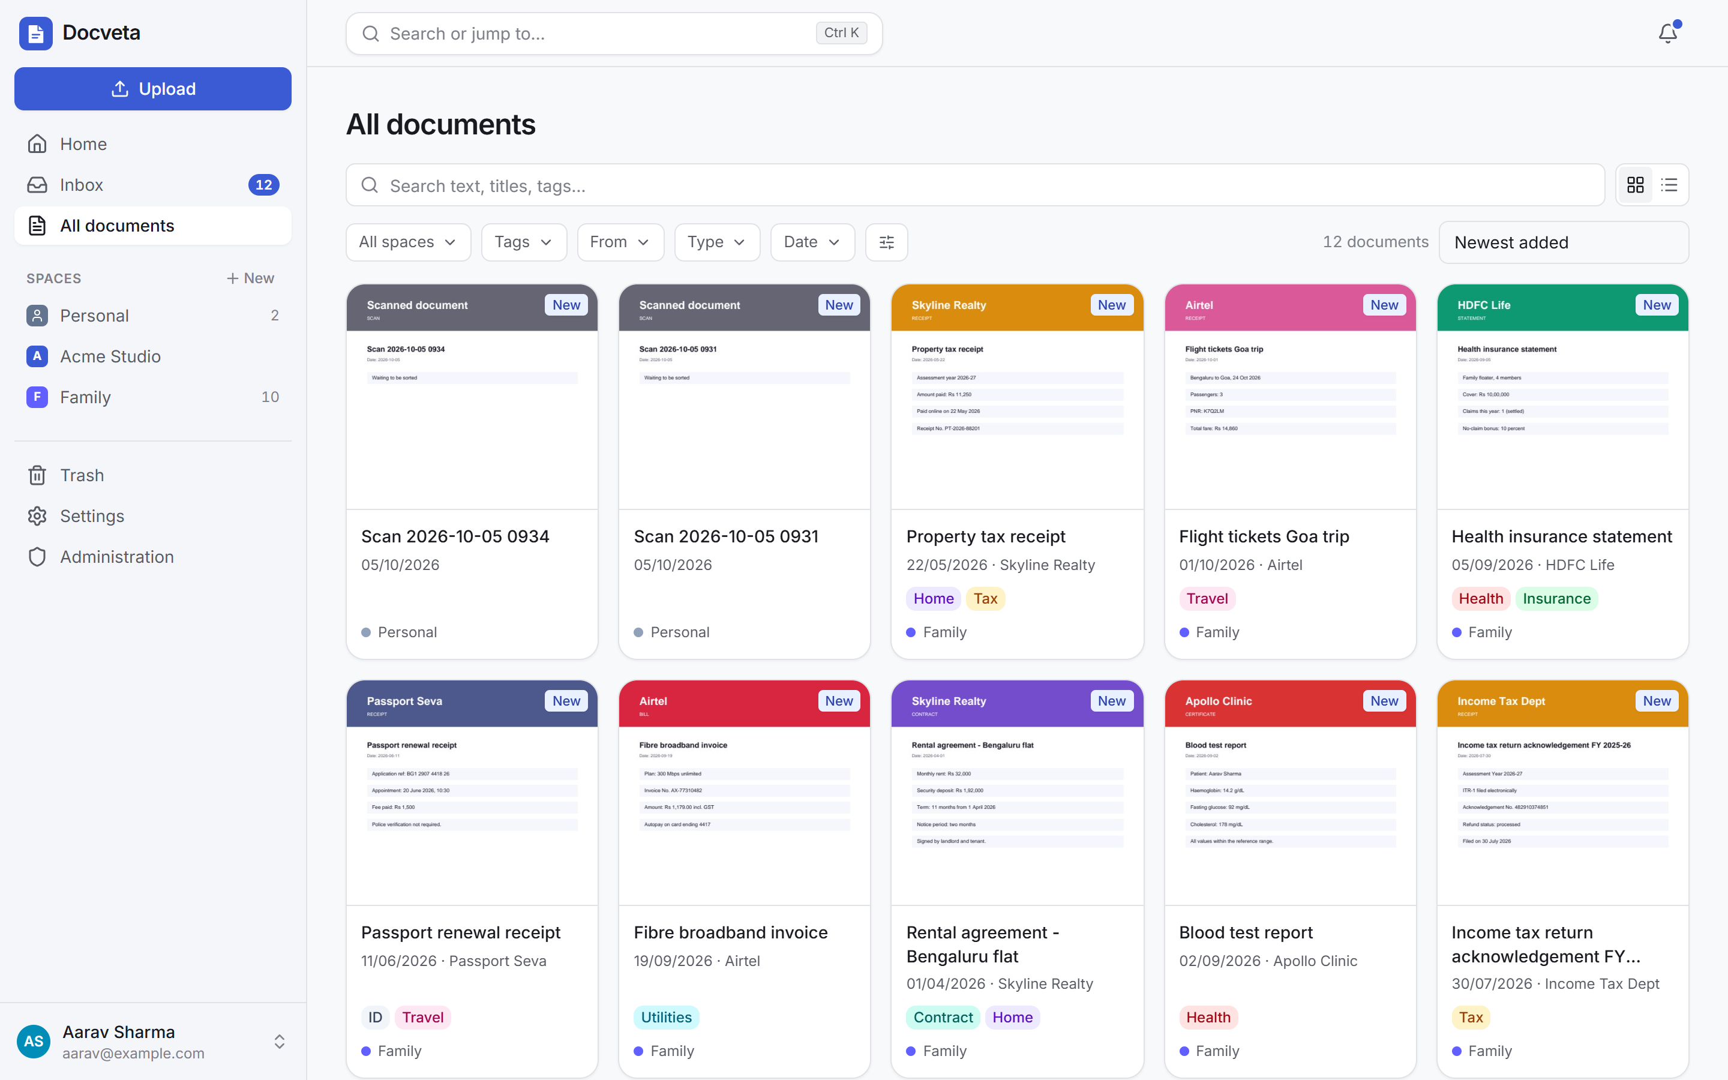Click AS user avatar
This screenshot has height=1080, width=1728.
point(34,1042)
